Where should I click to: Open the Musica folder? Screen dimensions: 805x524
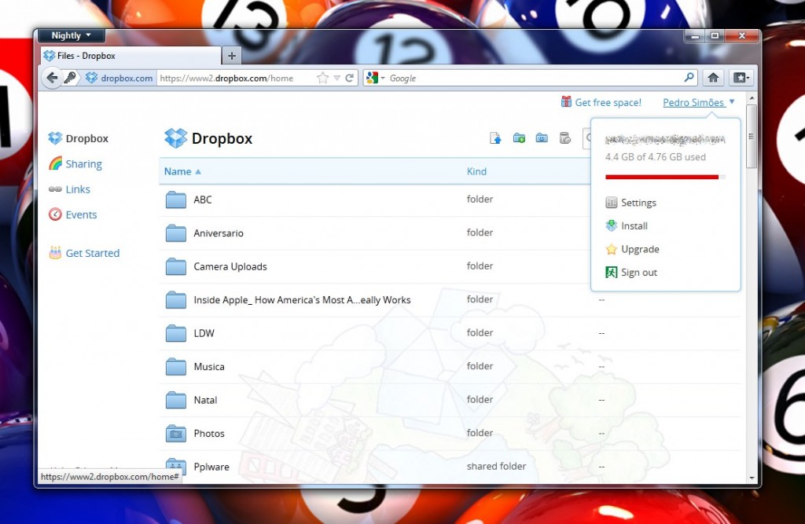pos(209,366)
